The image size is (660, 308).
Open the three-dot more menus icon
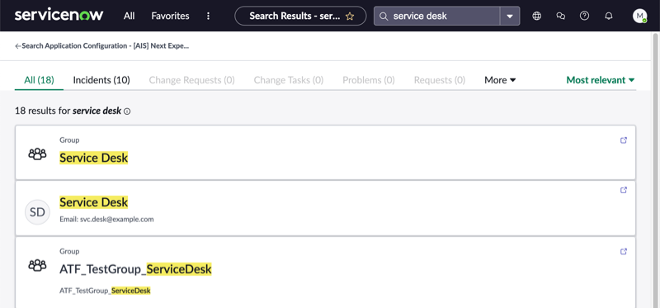coord(208,16)
